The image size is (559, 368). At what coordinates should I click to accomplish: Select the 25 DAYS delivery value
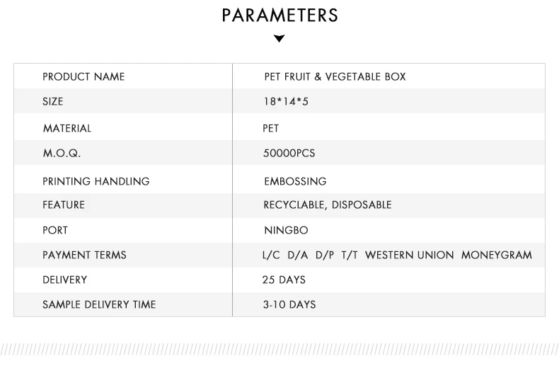284,280
